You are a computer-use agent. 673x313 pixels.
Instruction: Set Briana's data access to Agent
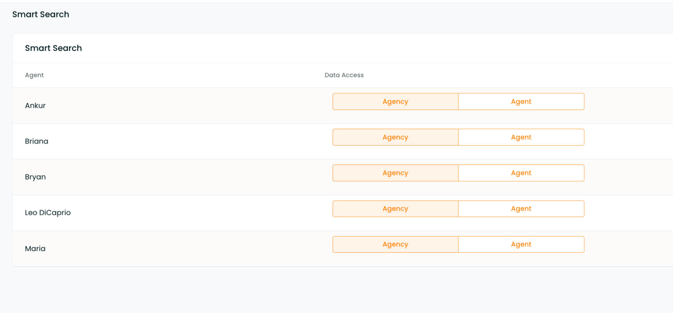click(521, 137)
